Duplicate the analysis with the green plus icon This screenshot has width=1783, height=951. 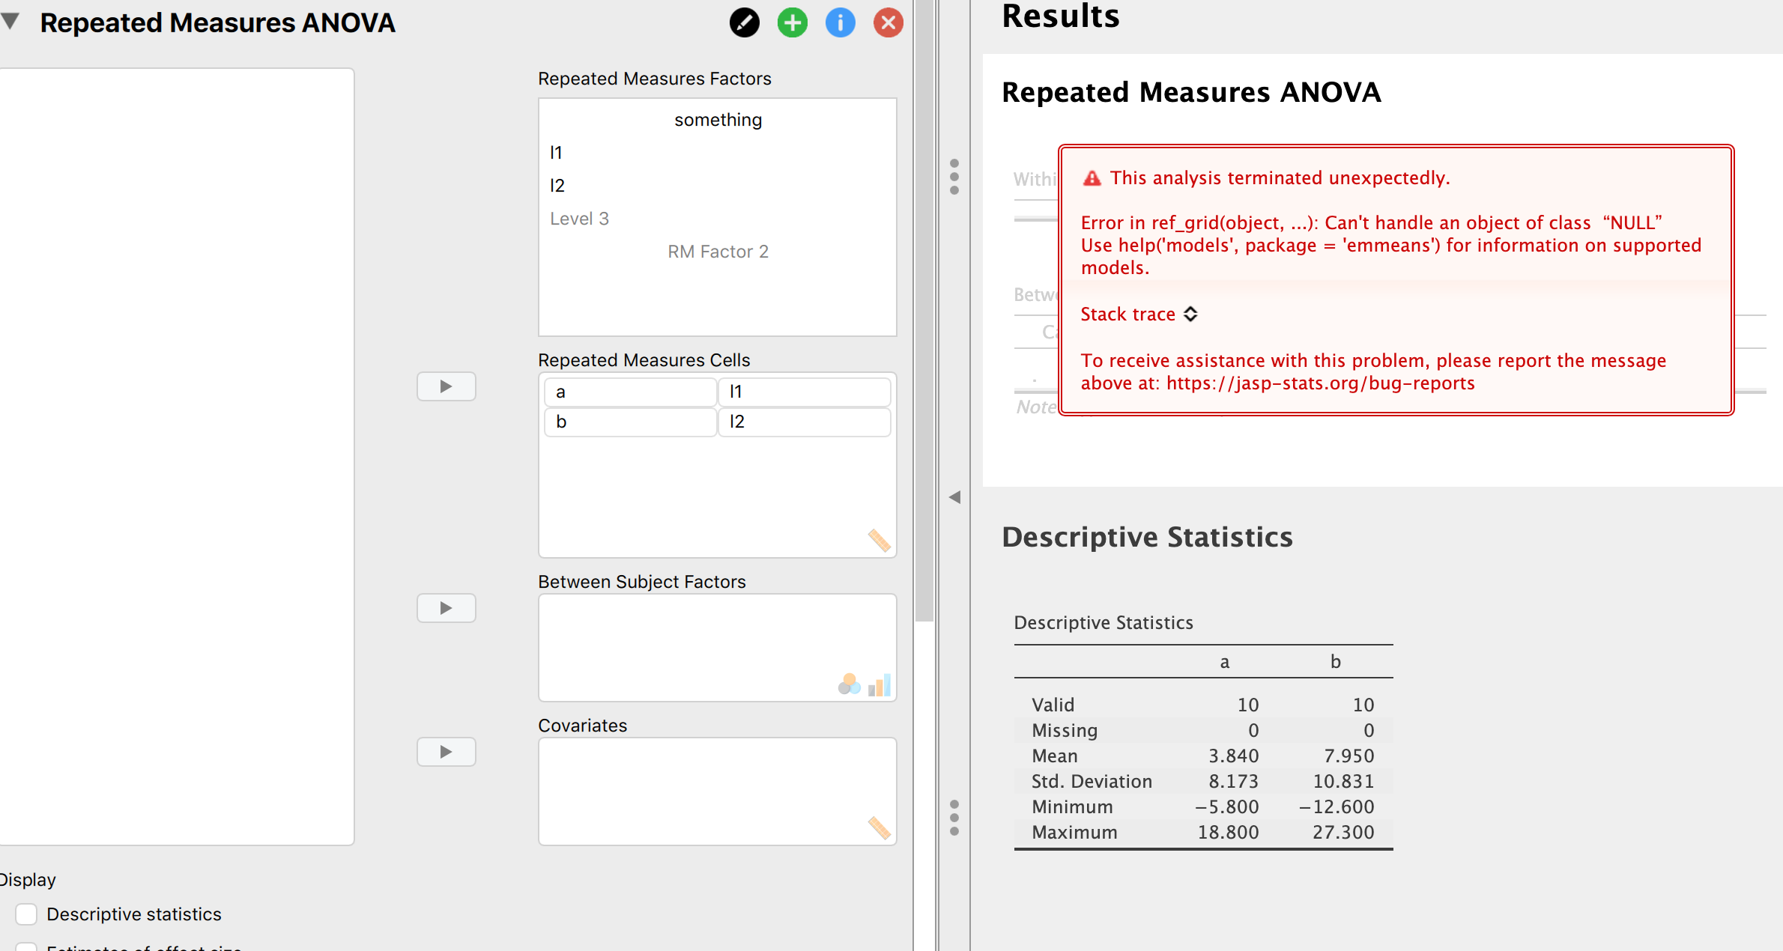[x=792, y=22]
